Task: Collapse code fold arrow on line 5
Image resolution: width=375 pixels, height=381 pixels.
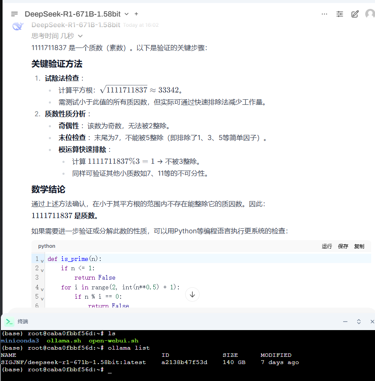Action: (42, 299)
